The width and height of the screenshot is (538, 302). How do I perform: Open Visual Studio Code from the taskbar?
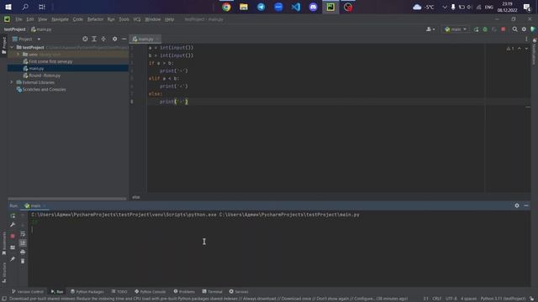[x=296, y=7]
